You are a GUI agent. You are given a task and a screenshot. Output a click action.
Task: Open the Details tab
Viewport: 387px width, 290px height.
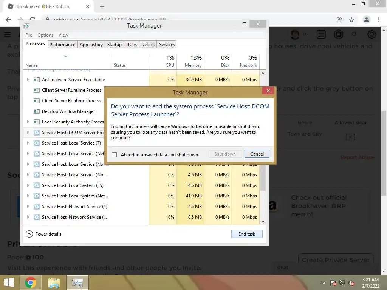148,45
